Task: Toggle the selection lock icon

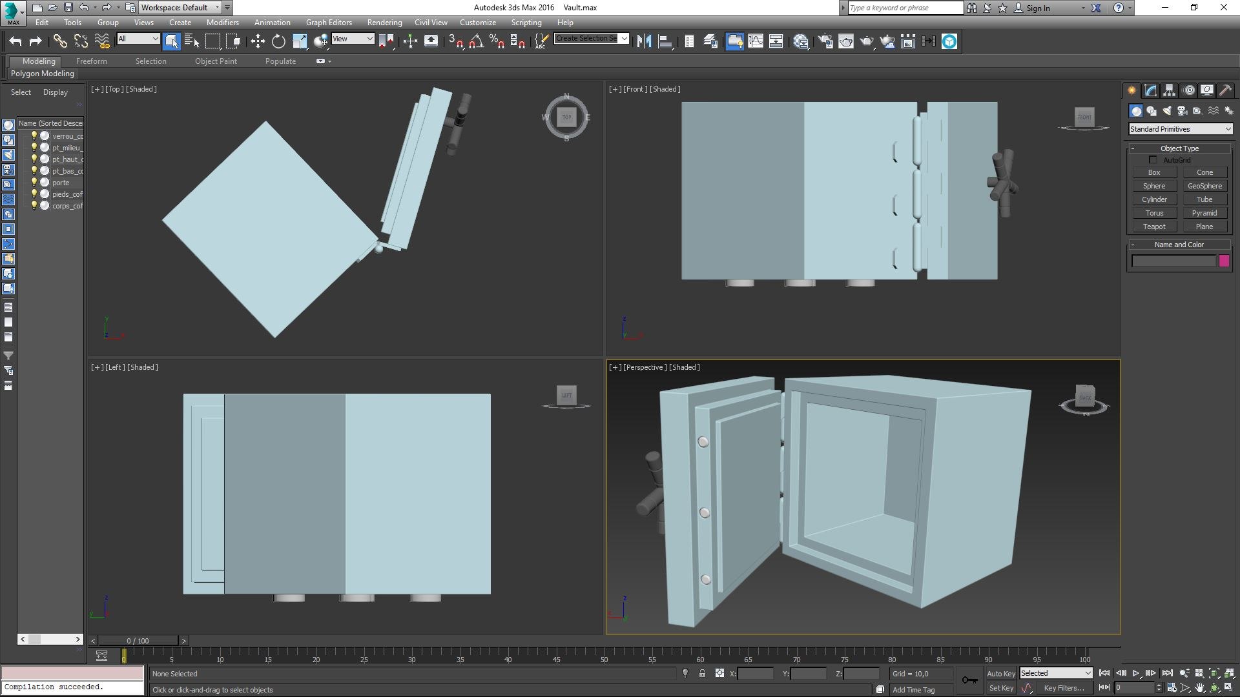Action: pyautogui.click(x=702, y=673)
